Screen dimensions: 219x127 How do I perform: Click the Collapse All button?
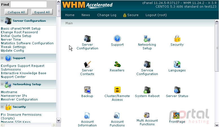(x=16, y=12)
